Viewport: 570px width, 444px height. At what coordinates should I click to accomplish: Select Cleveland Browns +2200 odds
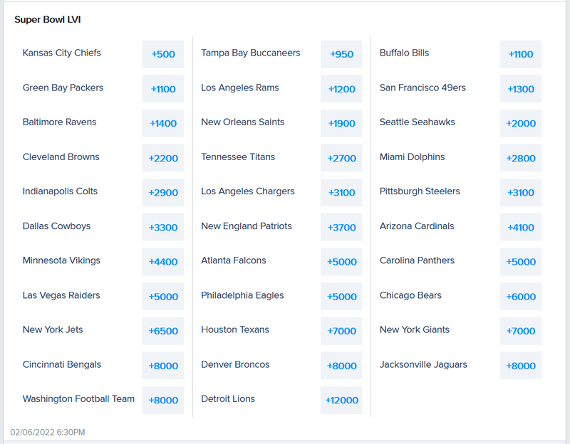coord(163,158)
